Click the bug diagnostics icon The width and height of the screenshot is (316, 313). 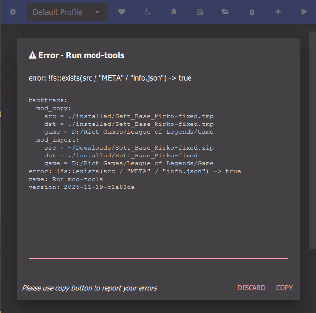click(174, 12)
